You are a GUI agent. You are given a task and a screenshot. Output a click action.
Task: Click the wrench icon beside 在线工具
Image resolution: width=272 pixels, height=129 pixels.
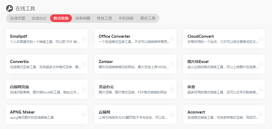pos(9,8)
